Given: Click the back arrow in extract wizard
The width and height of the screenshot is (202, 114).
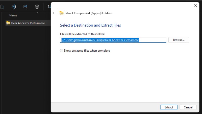Looking at the screenshot, I should pyautogui.click(x=54, y=13).
